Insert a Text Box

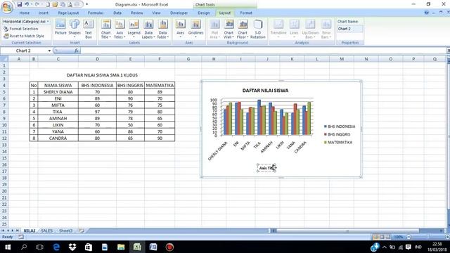click(x=89, y=29)
